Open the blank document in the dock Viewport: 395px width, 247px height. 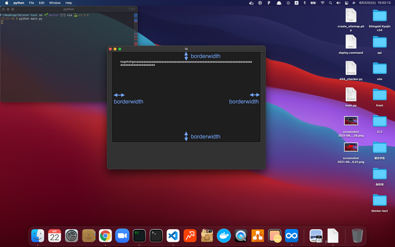tap(333, 236)
